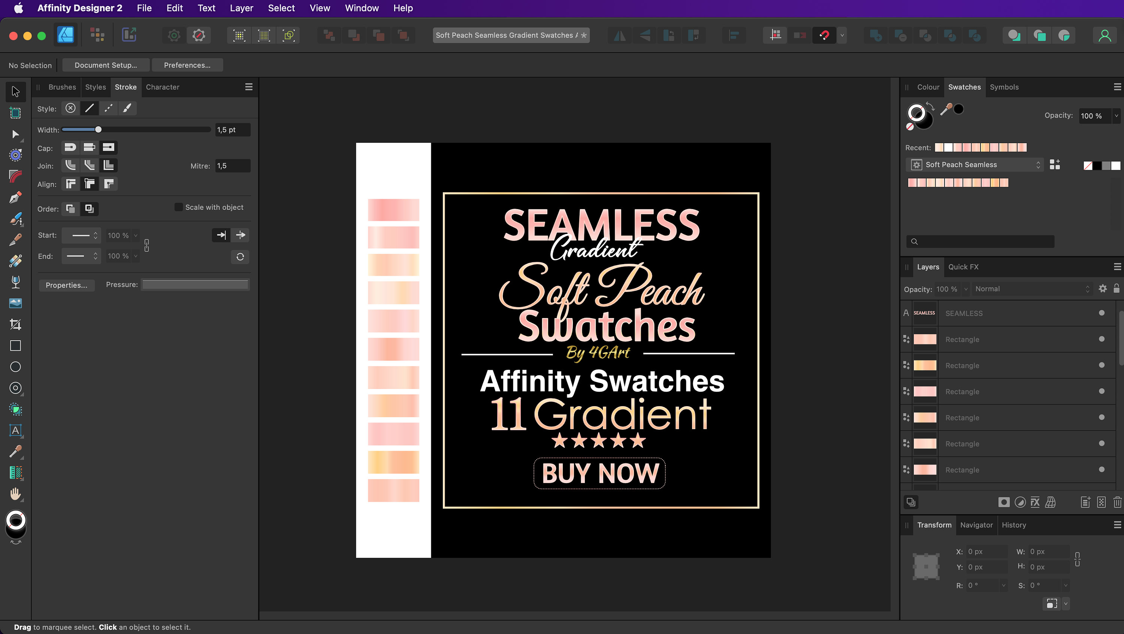Select the Ellipse tool
The height and width of the screenshot is (634, 1124).
pos(15,367)
